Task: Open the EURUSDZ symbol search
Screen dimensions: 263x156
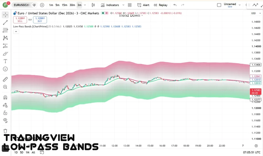Action: click(22, 5)
